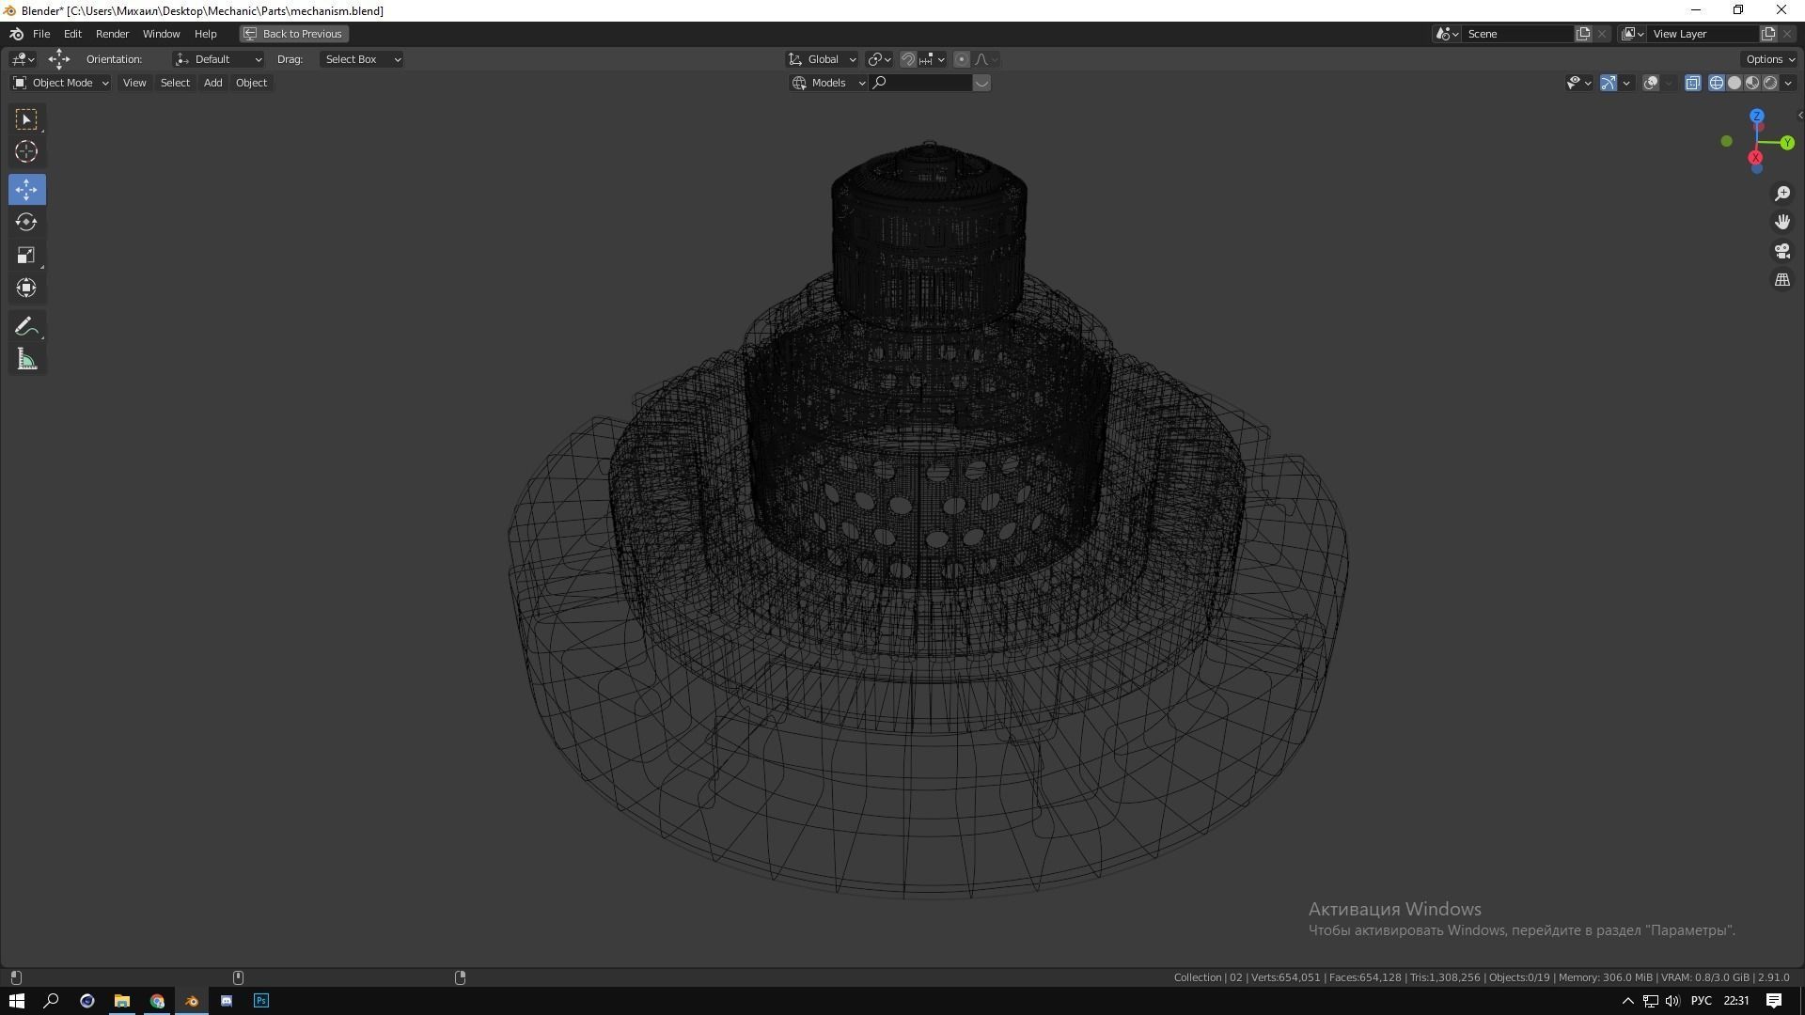Toggle the filter button beside the search field
1805x1015 pixels.
(981, 83)
